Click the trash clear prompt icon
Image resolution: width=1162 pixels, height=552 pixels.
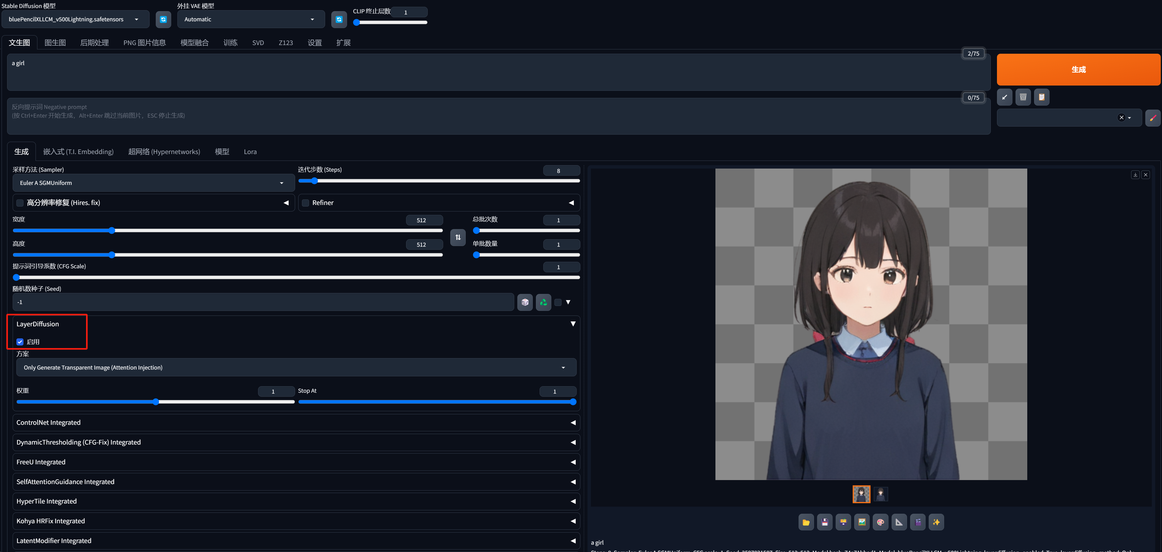pos(1023,97)
